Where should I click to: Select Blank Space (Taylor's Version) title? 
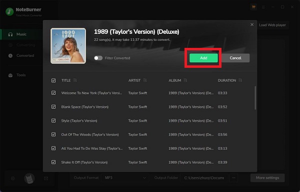coord(85,107)
